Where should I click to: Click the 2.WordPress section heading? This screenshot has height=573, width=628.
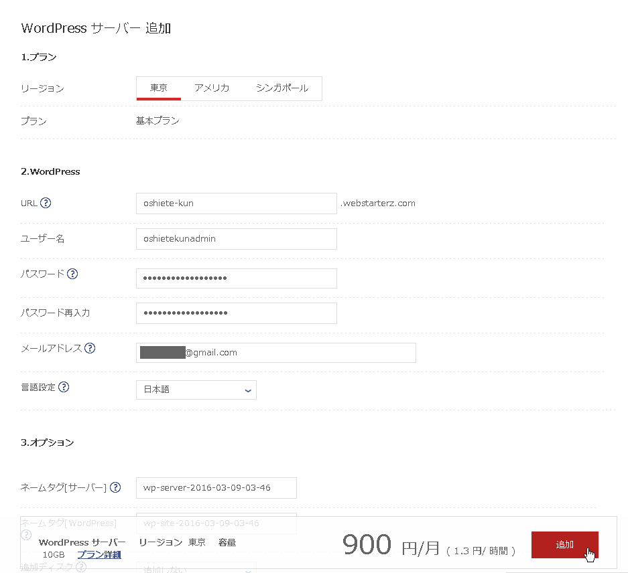coord(50,171)
